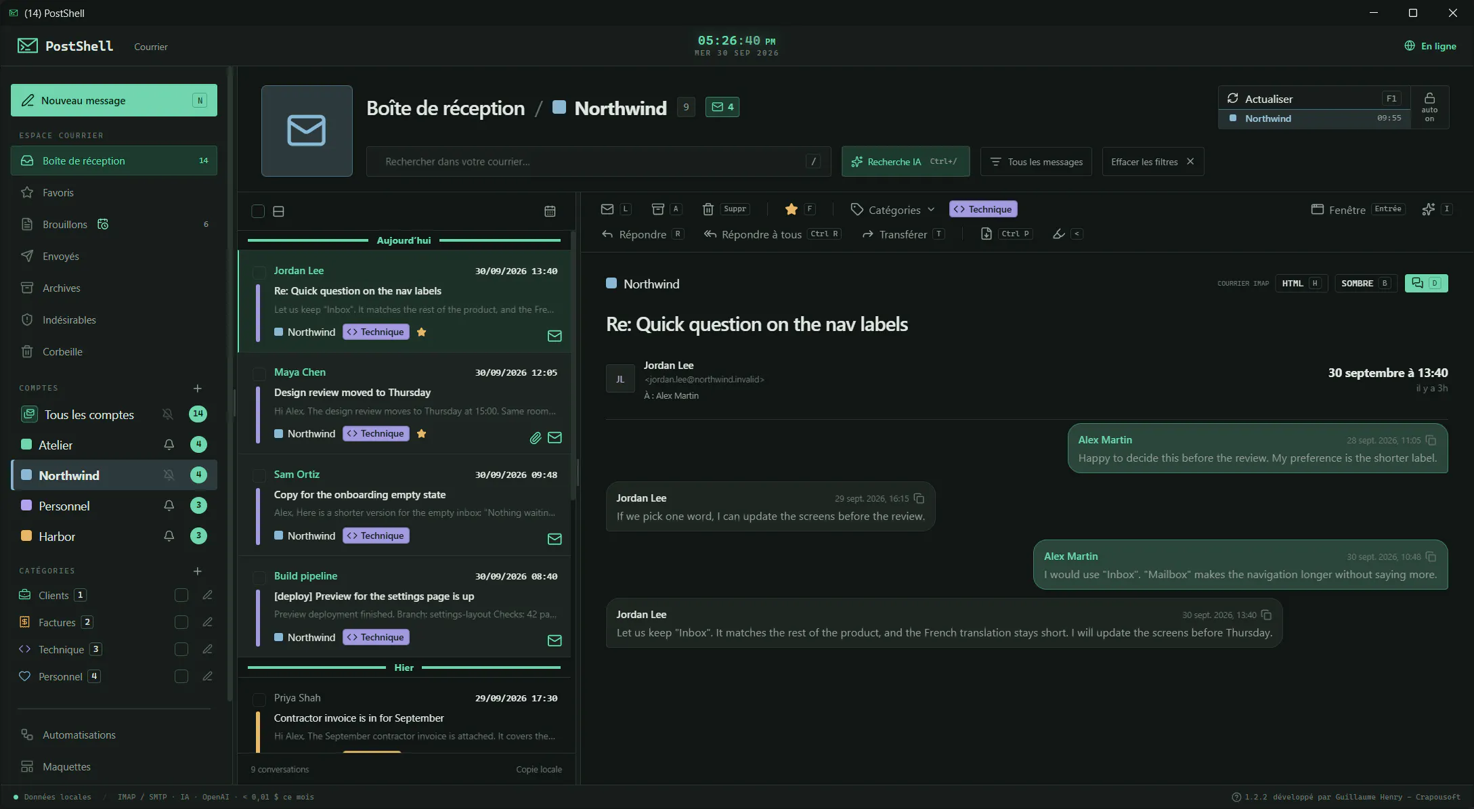Open the Tous les messages filter dropdown
This screenshot has width=1474, height=809.
click(x=1036, y=162)
